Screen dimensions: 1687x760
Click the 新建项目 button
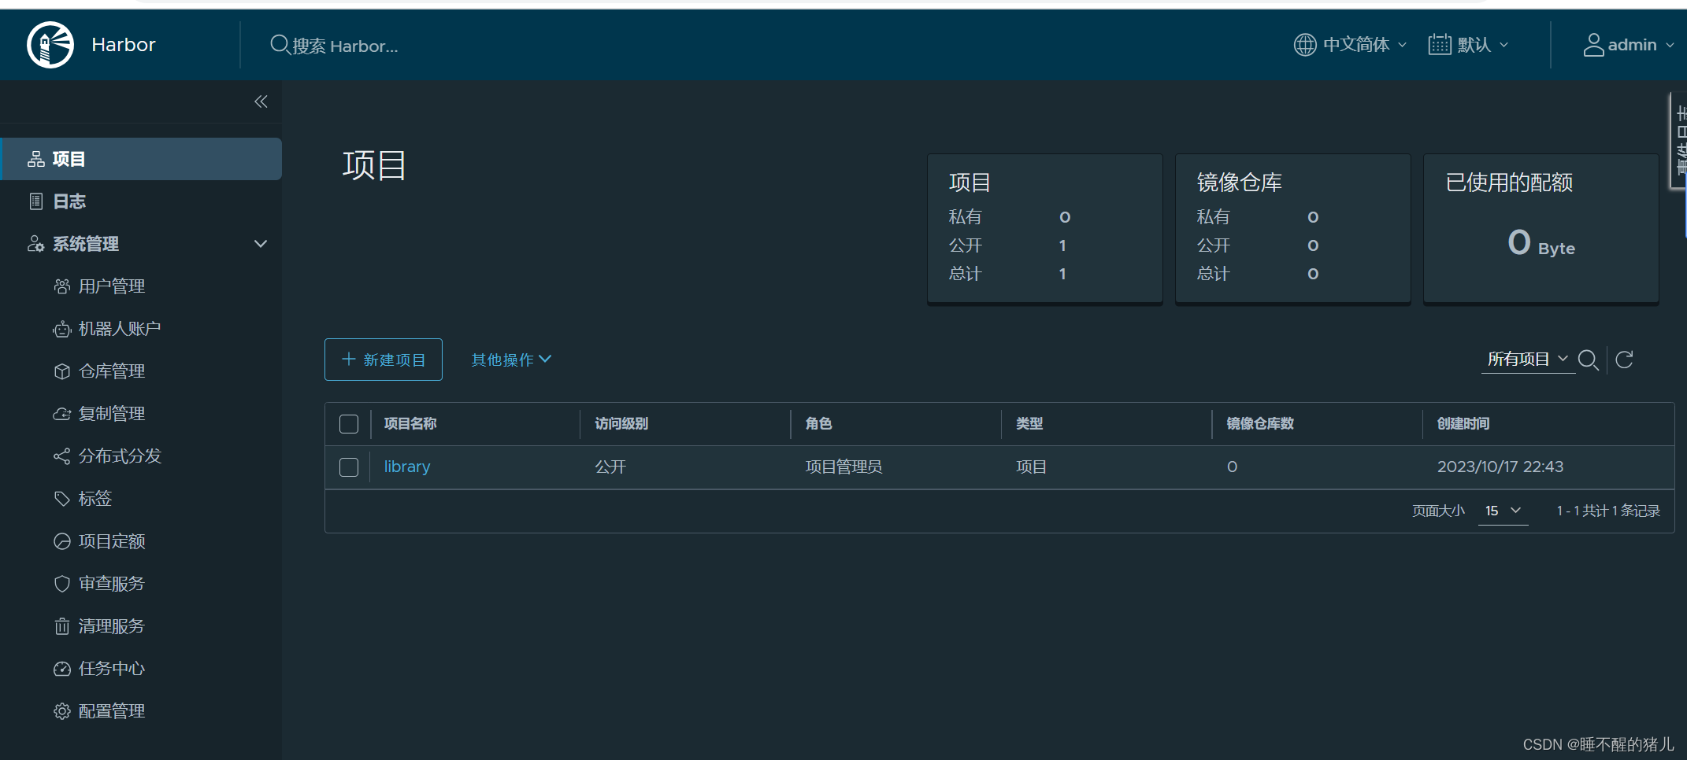click(x=384, y=360)
